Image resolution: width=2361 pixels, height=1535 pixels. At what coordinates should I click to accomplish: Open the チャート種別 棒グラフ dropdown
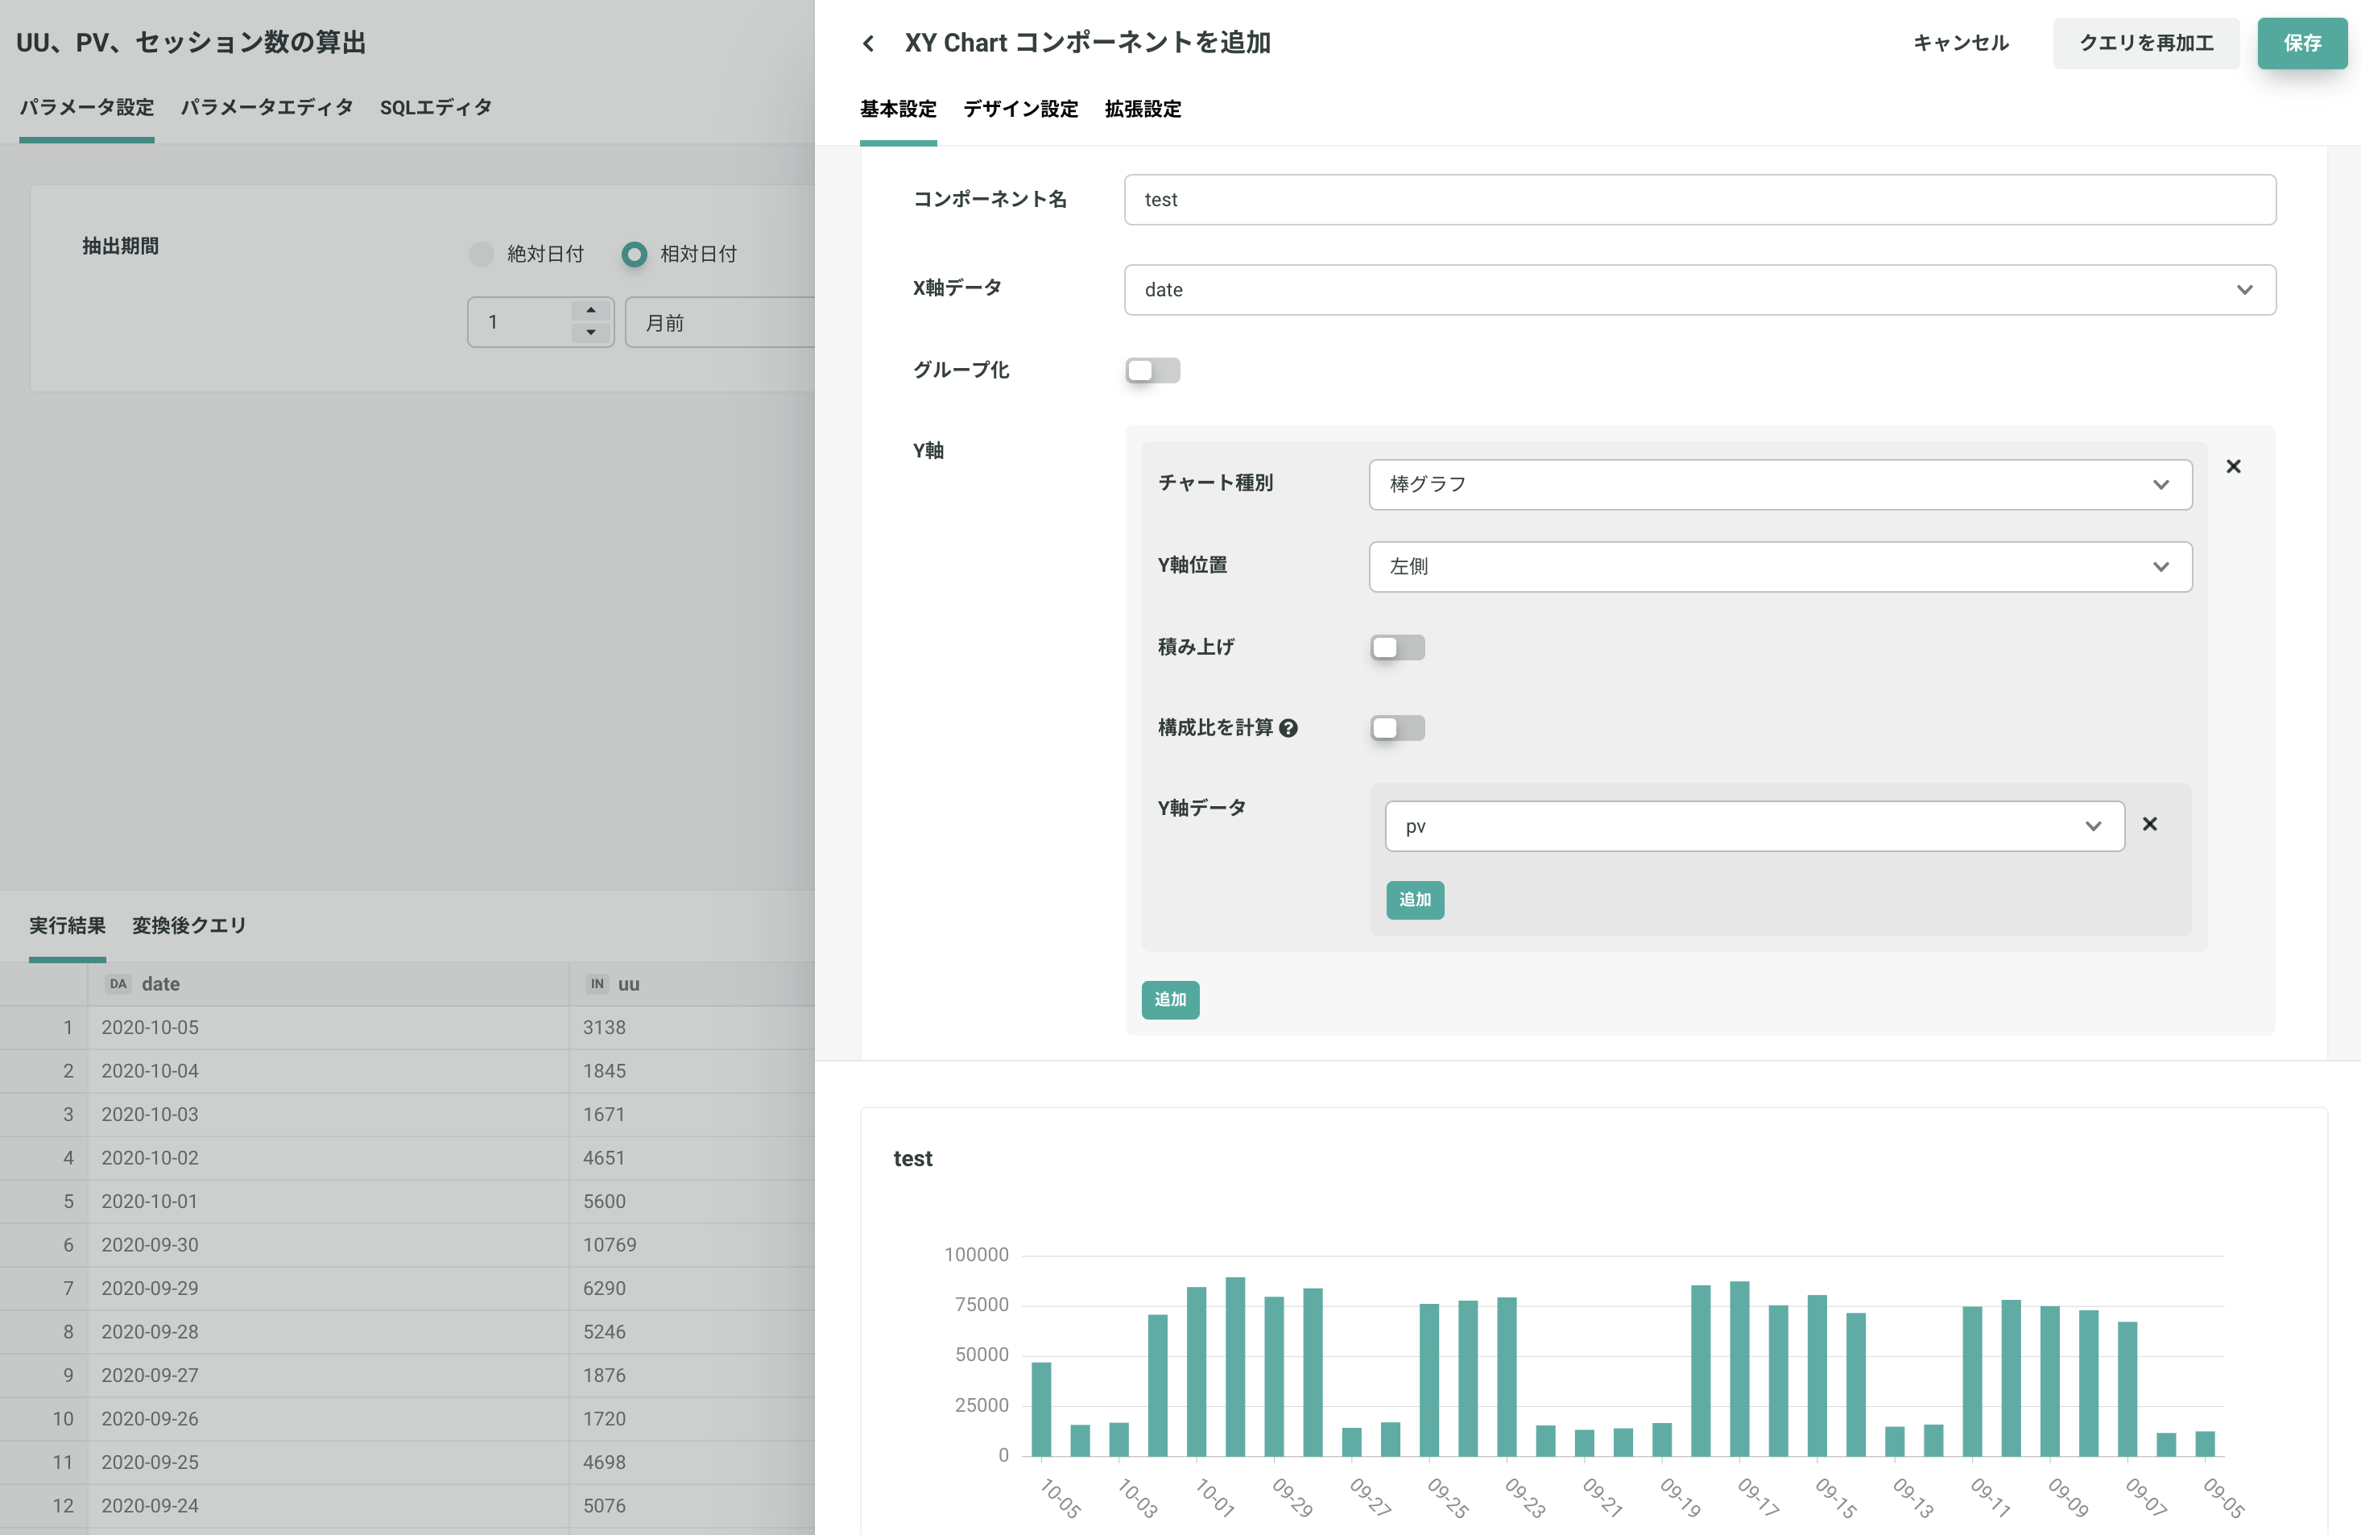pos(1780,484)
